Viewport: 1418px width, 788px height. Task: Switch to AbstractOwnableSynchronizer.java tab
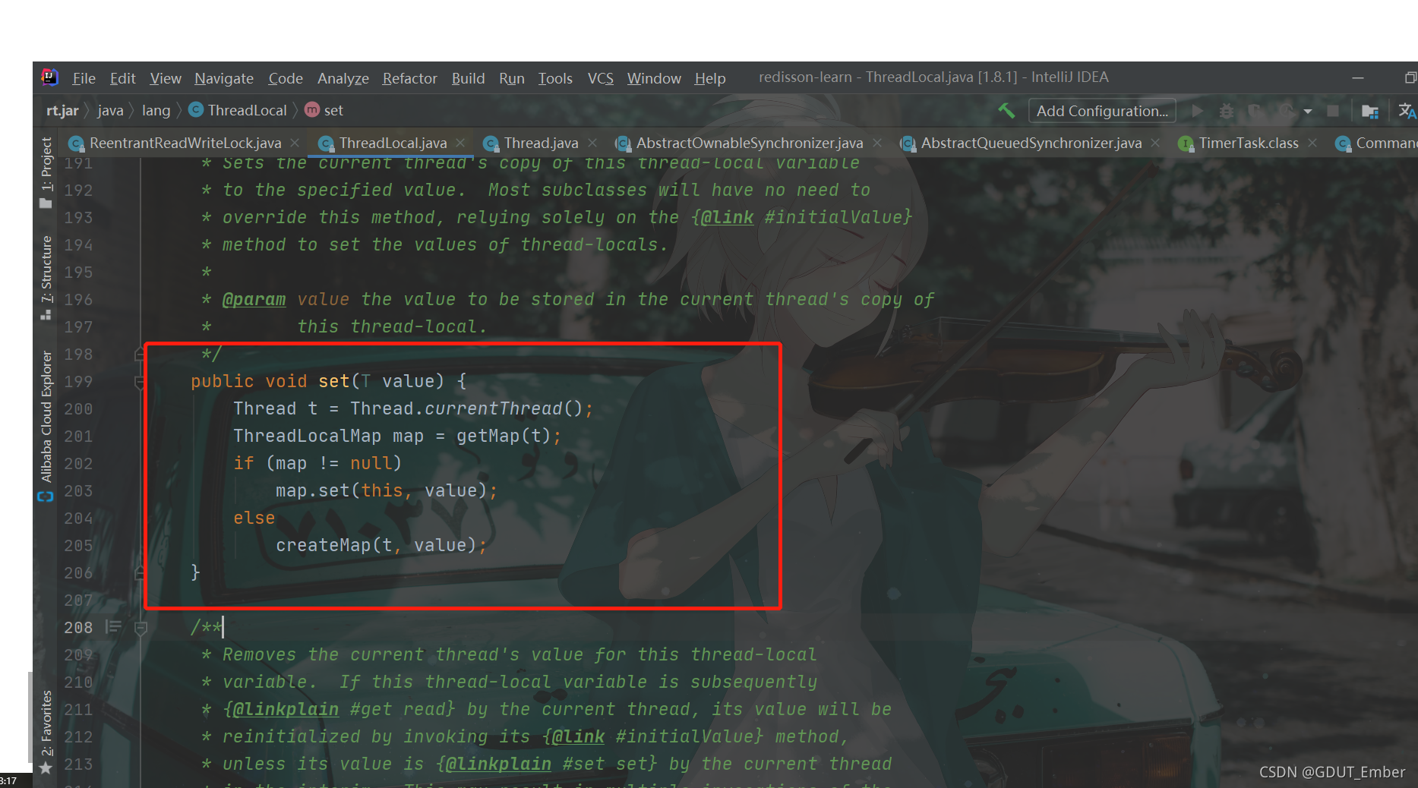(x=749, y=143)
